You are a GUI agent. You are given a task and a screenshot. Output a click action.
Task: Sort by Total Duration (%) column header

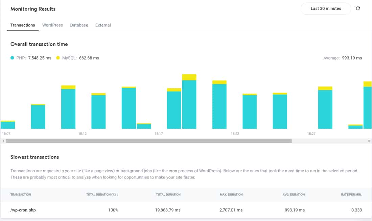point(102,195)
